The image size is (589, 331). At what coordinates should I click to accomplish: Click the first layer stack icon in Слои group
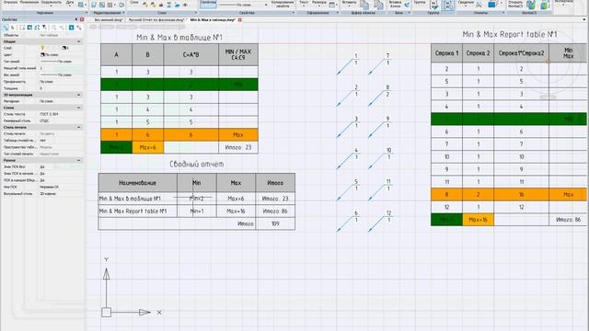(x=145, y=5)
